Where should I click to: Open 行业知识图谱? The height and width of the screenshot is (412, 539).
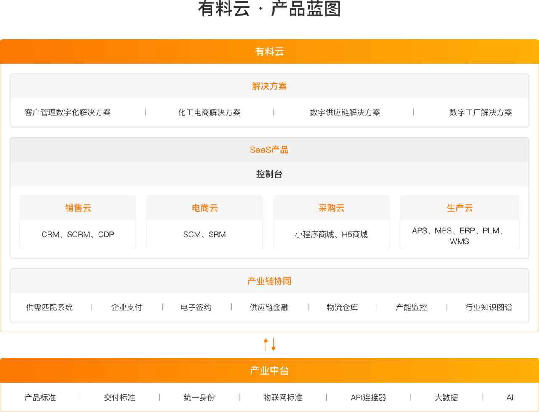[489, 308]
